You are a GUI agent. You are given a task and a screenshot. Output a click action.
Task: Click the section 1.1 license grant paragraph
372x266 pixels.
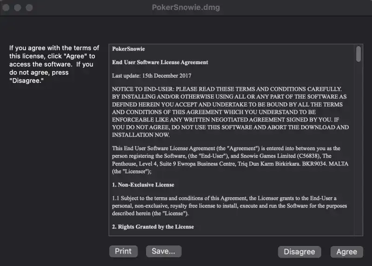[x=230, y=206]
